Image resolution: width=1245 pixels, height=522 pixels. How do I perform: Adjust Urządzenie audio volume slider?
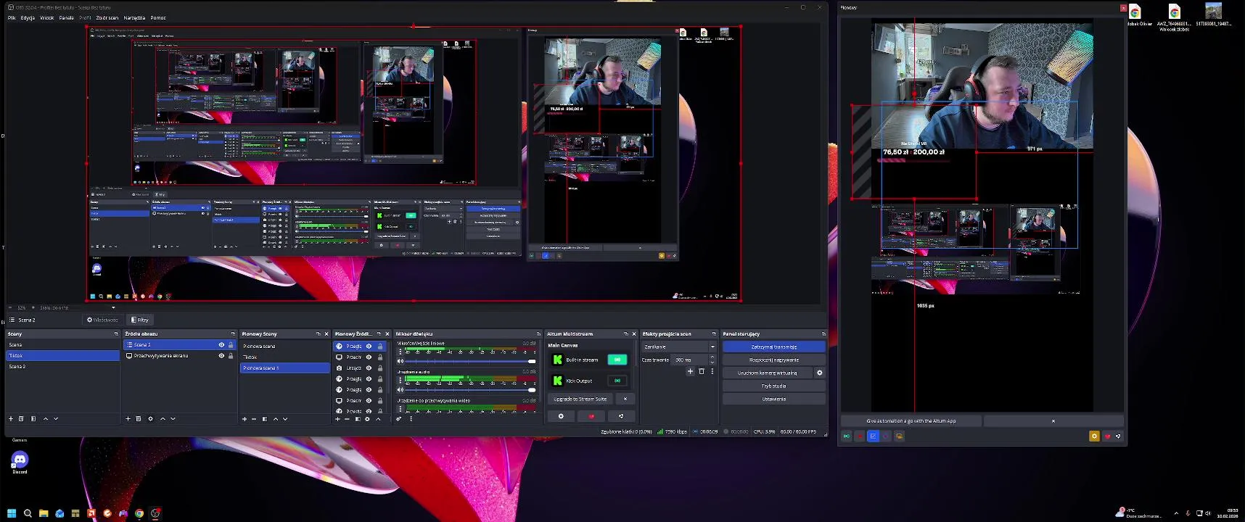pyautogui.click(x=470, y=389)
